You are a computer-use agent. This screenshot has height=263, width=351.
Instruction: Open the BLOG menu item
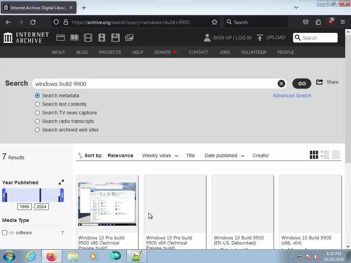[x=82, y=52]
